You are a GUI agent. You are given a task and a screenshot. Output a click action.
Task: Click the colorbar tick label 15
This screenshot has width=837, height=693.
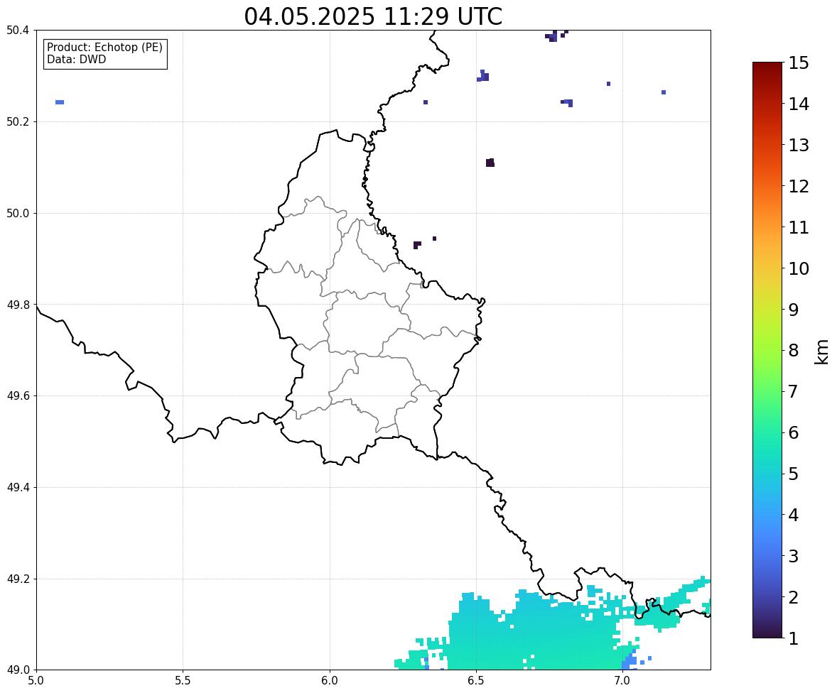click(799, 63)
